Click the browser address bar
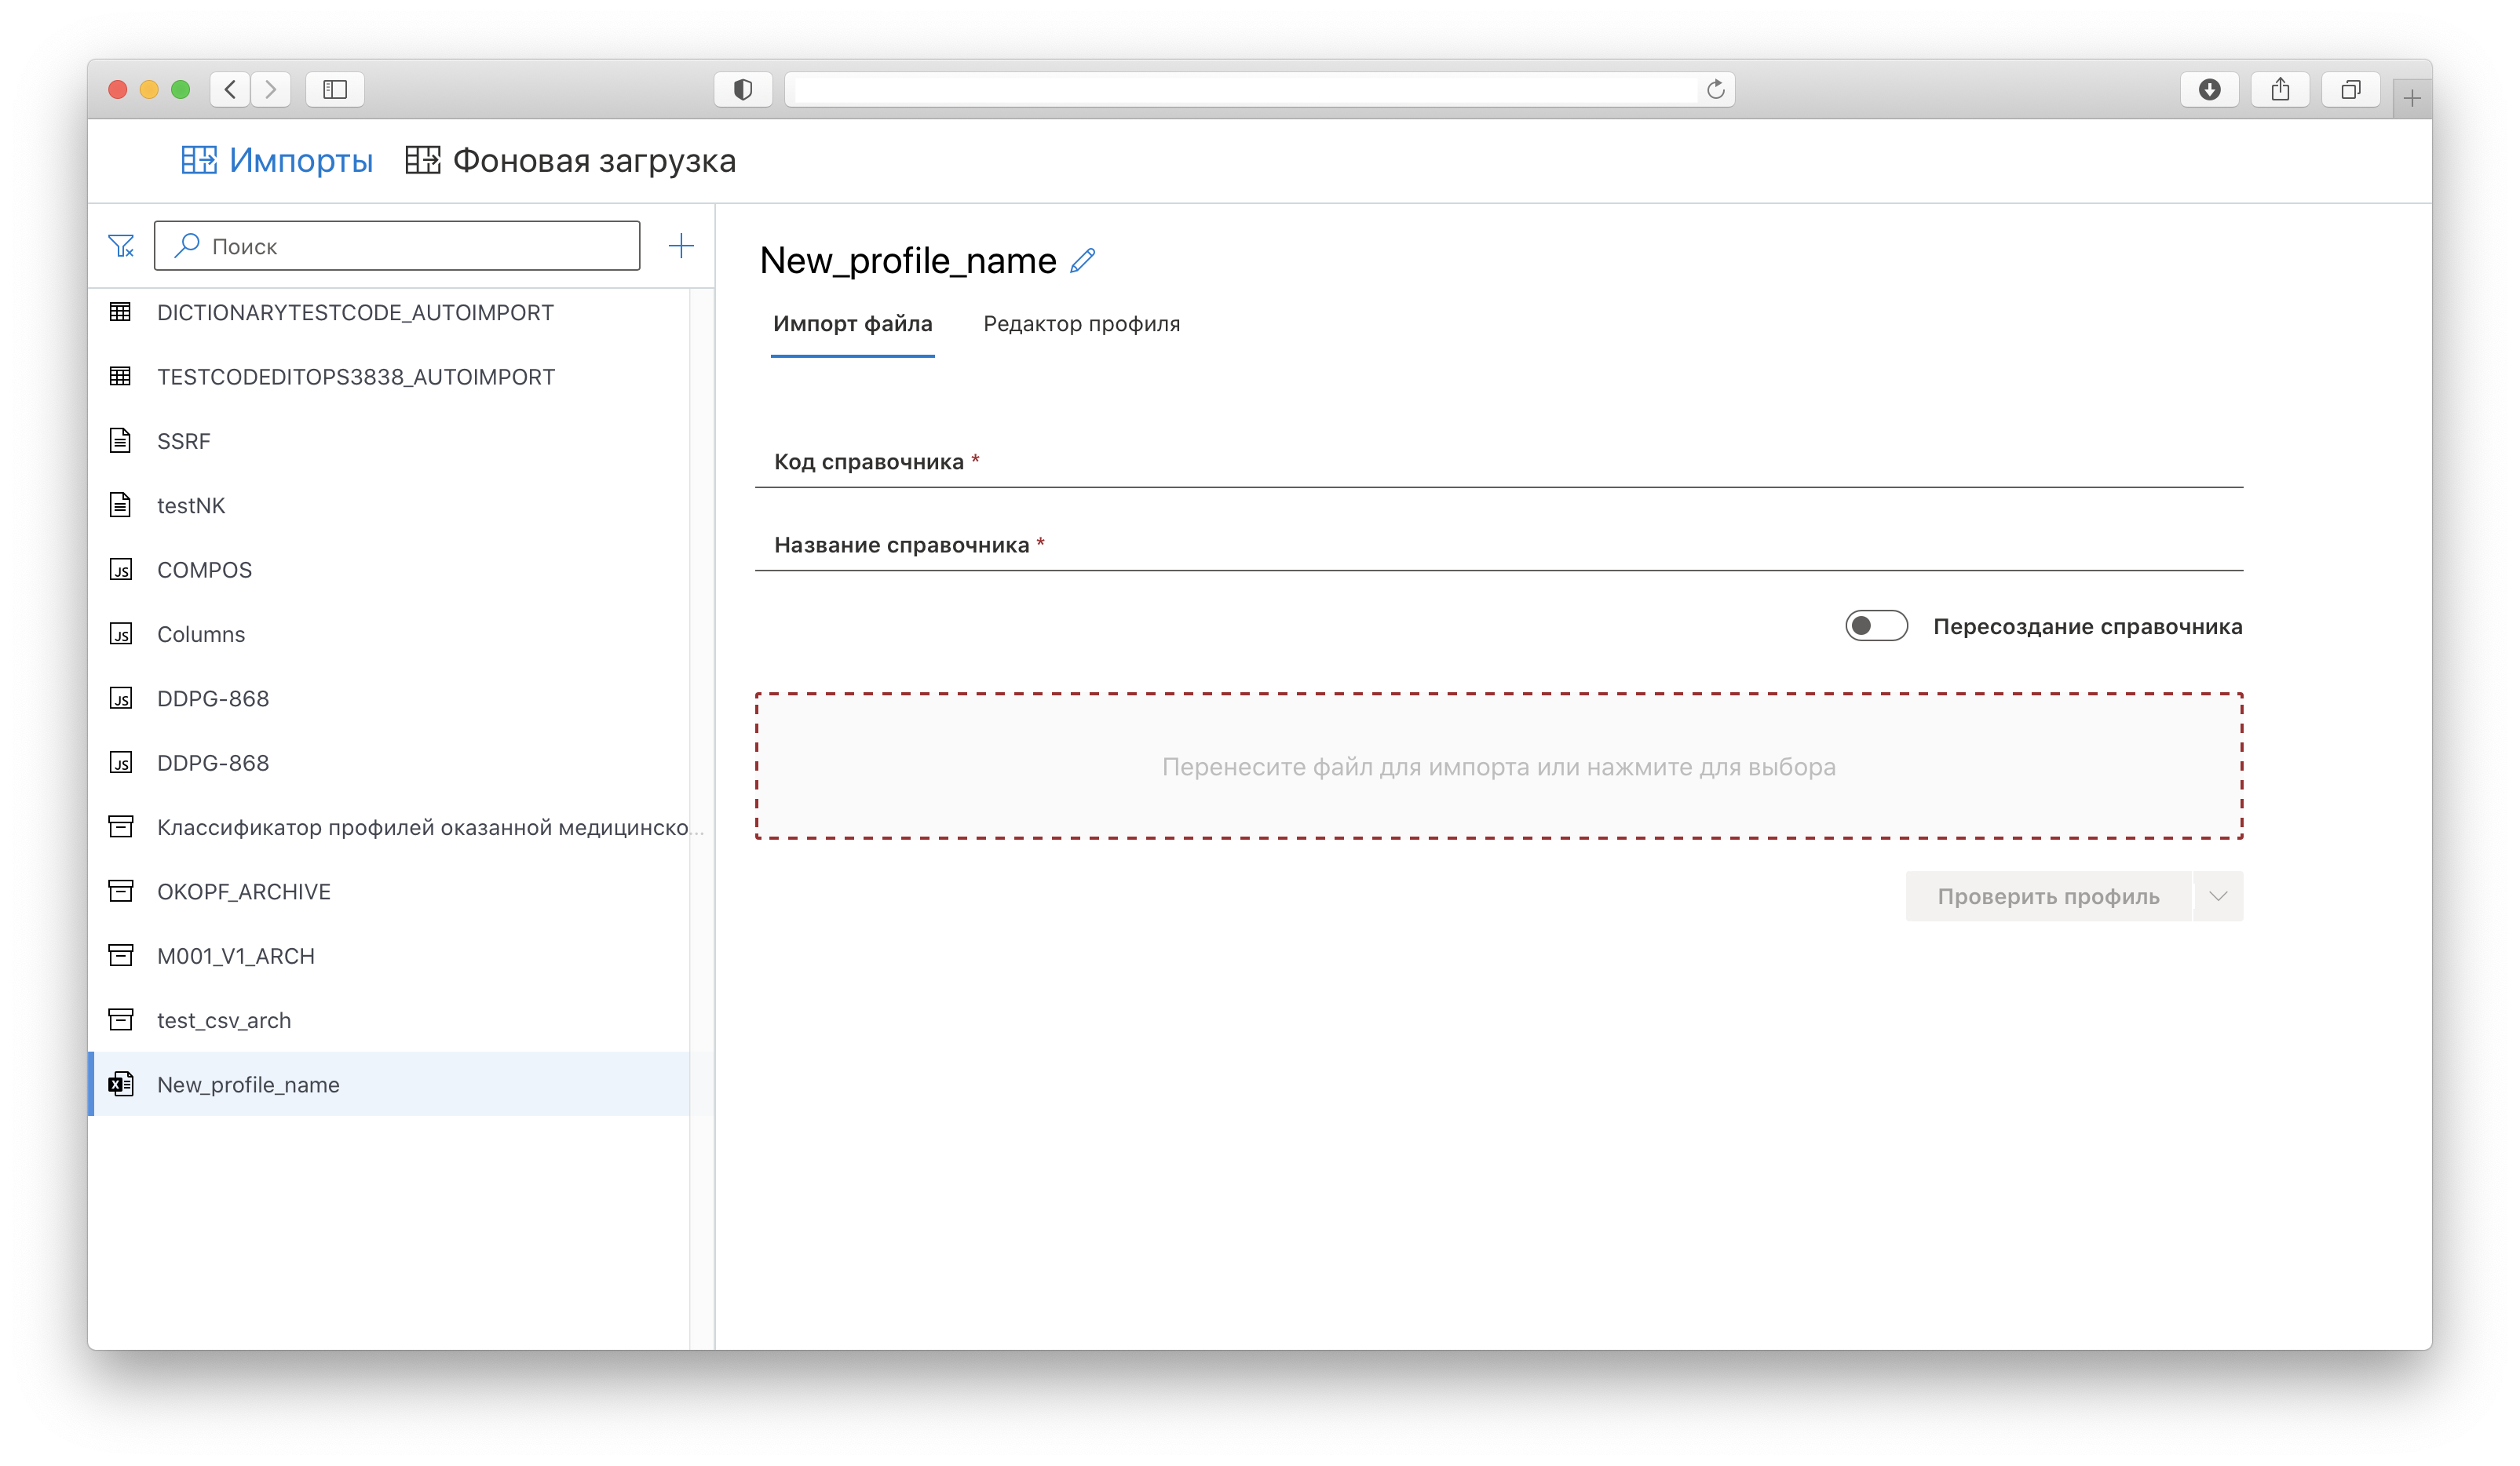Screen dimensions: 2520x1466 (1259, 90)
